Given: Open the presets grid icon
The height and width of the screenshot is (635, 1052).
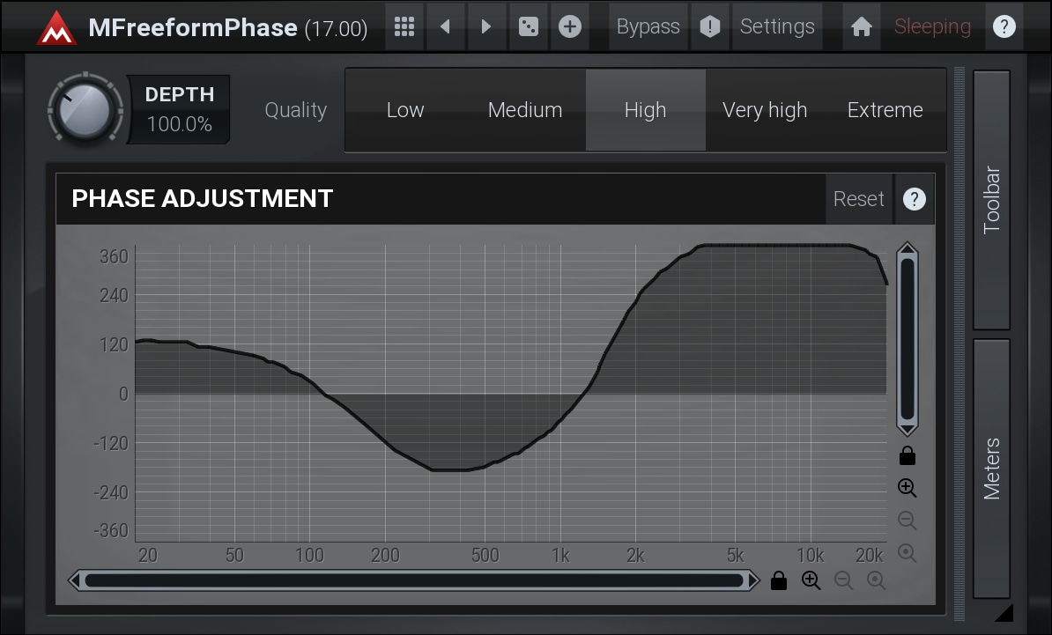Looking at the screenshot, I should click(404, 26).
